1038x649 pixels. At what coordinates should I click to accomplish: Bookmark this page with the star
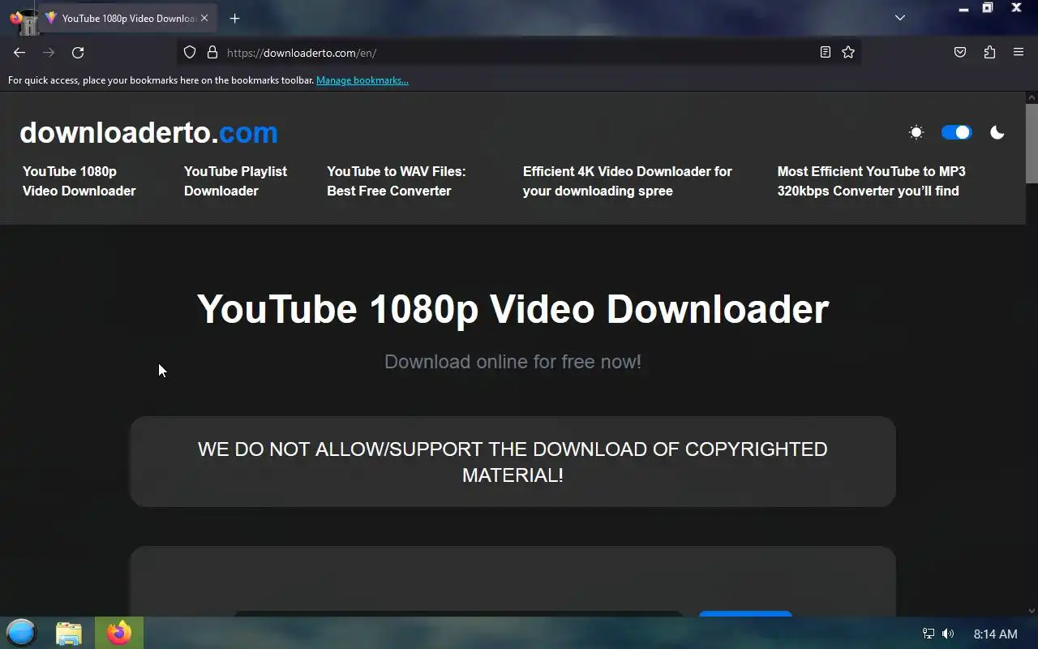click(x=848, y=53)
